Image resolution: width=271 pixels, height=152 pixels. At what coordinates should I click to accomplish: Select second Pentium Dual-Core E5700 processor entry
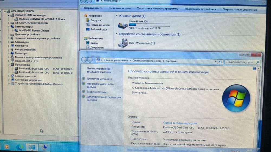point(46,73)
